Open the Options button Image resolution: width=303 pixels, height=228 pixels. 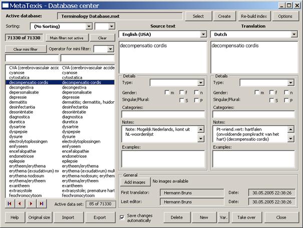click(285, 16)
